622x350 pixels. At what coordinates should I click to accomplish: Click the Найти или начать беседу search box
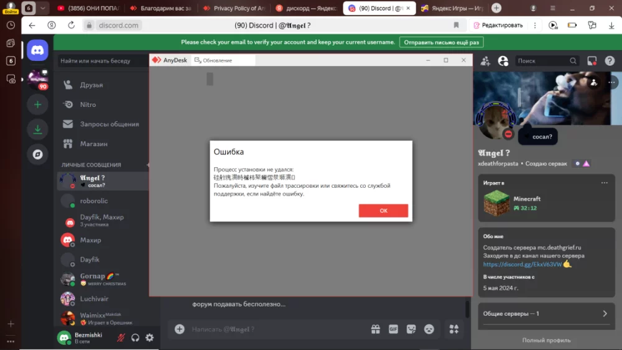coord(103,61)
